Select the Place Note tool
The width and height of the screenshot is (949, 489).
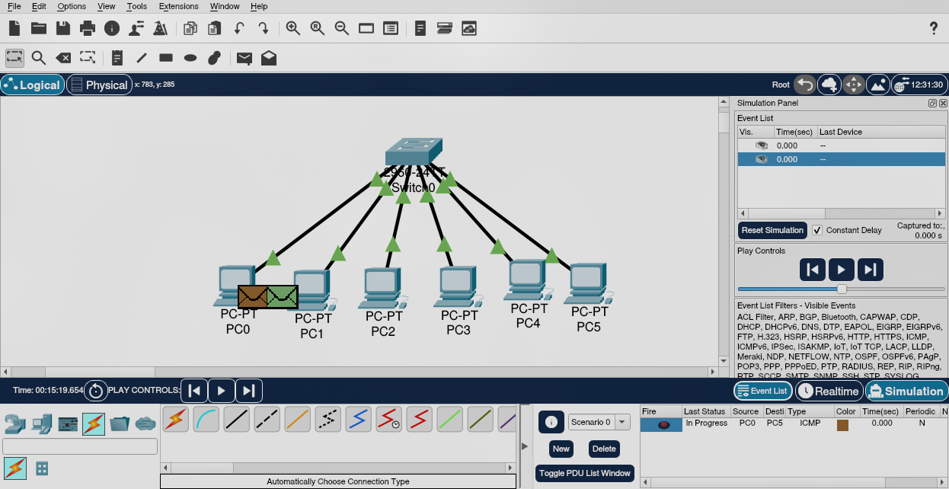tap(117, 58)
